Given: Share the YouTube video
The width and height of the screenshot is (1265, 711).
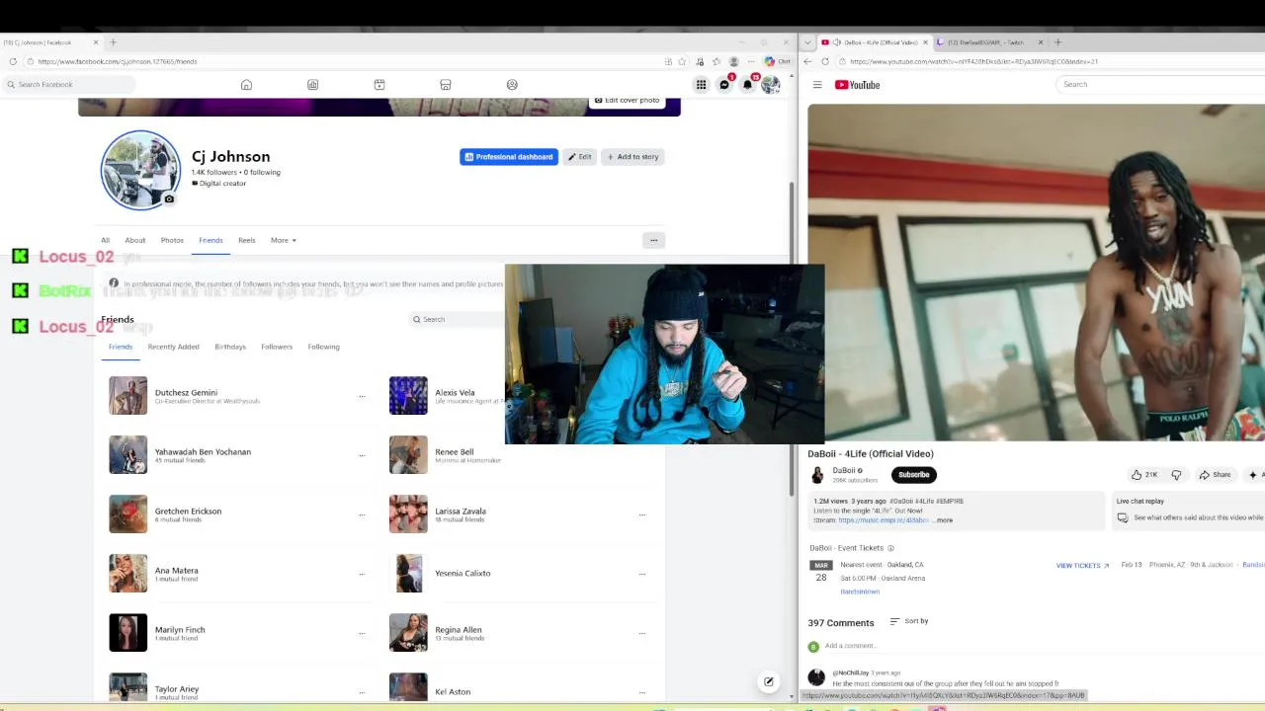Looking at the screenshot, I should pos(1215,475).
